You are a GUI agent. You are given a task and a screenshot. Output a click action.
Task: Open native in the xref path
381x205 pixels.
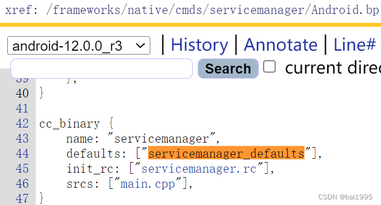coord(147,10)
